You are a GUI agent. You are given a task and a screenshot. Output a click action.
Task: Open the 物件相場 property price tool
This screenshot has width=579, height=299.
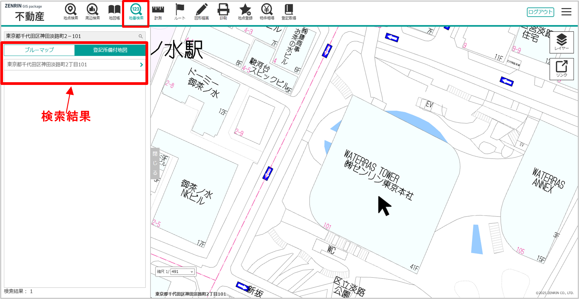[x=267, y=12]
